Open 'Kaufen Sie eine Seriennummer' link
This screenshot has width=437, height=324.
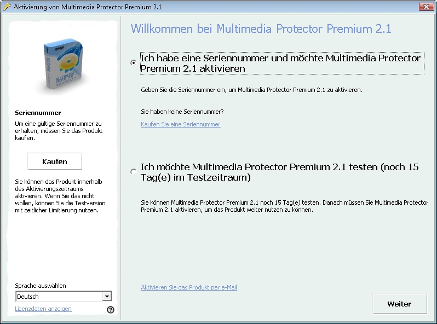[181, 124]
